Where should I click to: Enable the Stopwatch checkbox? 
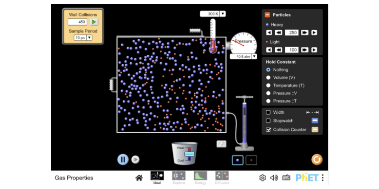coord(269,121)
